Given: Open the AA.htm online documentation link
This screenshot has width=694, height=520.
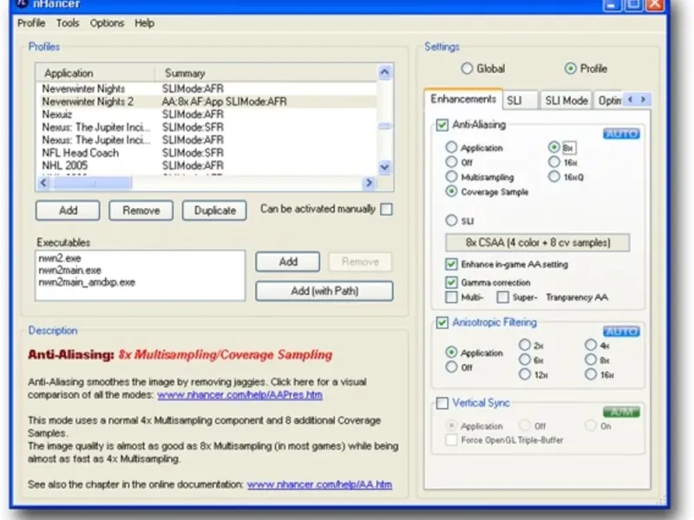Looking at the screenshot, I should click(x=319, y=484).
